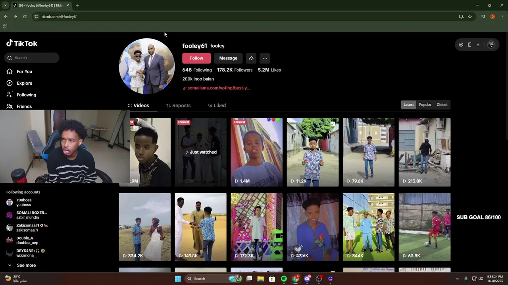Open the video with 79.6K views
This screenshot has width=508, height=285.
coord(369,152)
